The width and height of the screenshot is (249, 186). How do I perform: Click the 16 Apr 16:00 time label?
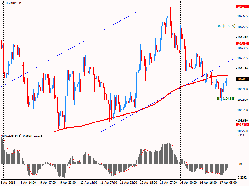[208, 183]
